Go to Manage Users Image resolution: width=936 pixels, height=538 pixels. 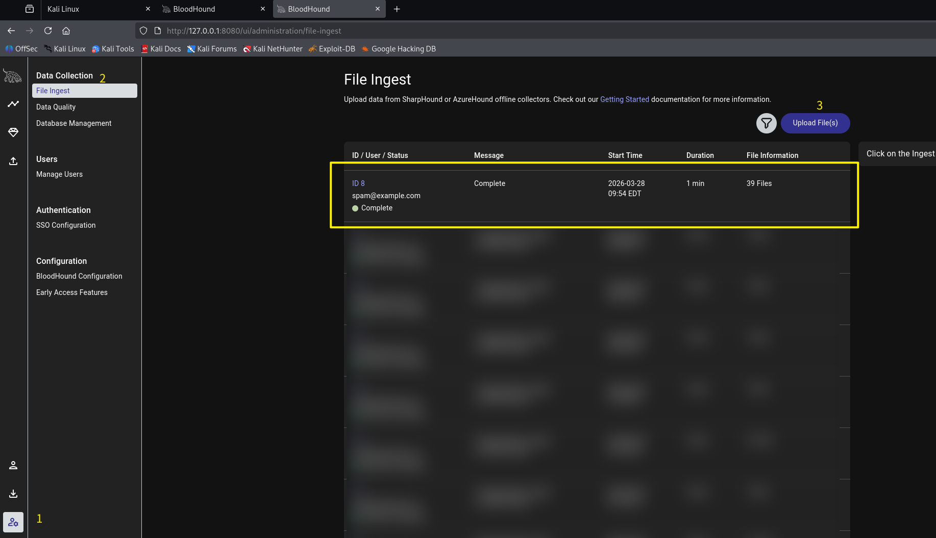tap(59, 174)
